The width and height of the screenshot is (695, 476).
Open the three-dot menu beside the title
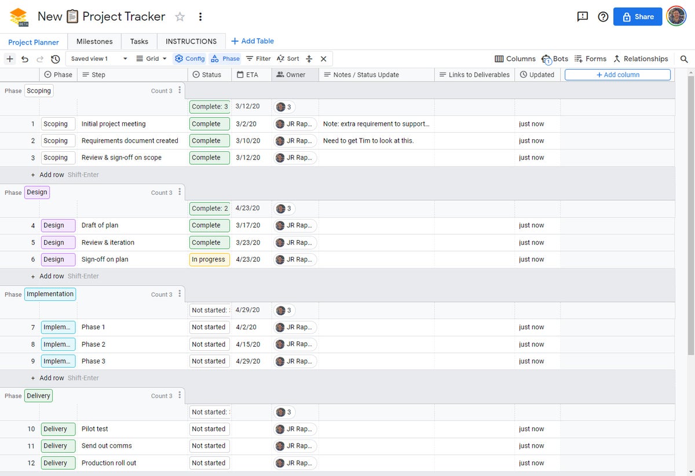(x=200, y=17)
